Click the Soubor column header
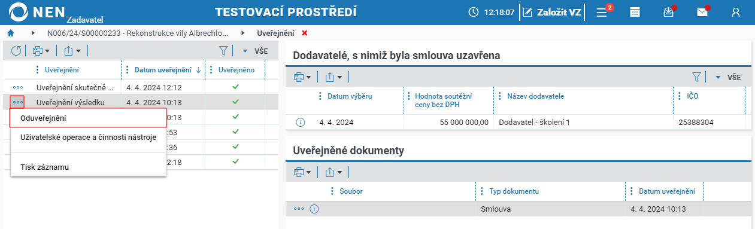The height and width of the screenshot is (229, 755). click(x=351, y=191)
